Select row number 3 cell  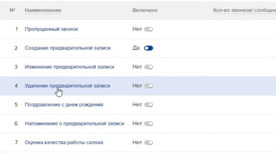tap(16, 67)
